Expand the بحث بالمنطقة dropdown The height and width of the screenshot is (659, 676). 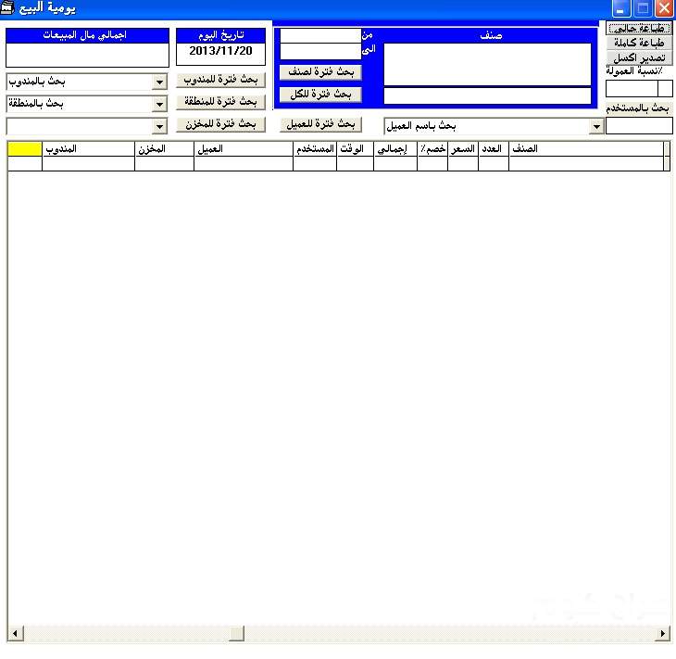[159, 104]
